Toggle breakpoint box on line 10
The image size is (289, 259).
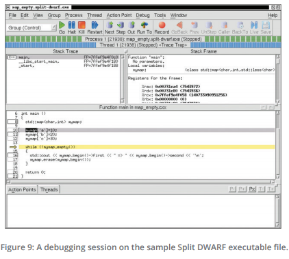click(x=13, y=130)
